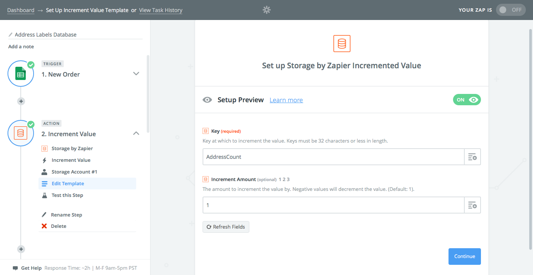This screenshot has height=275, width=533.
Task: Click the Key input containing AddressCount
Action: pyautogui.click(x=333, y=157)
